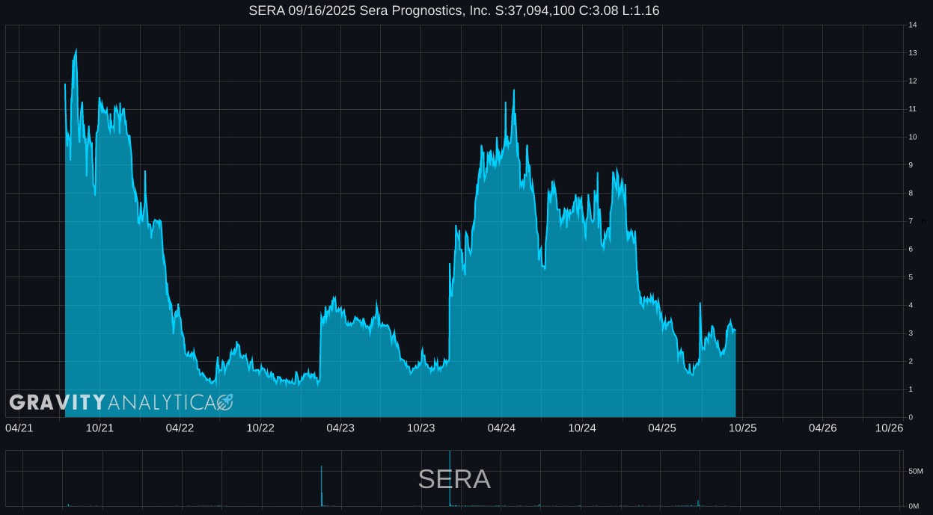Click the price axis label 12
Screen dimensions: 933x515
tap(913, 81)
